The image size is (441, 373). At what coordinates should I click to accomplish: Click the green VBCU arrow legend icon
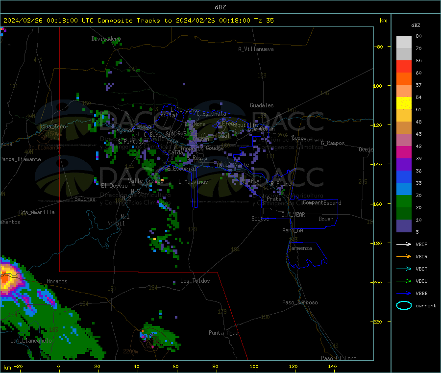pyautogui.click(x=404, y=281)
